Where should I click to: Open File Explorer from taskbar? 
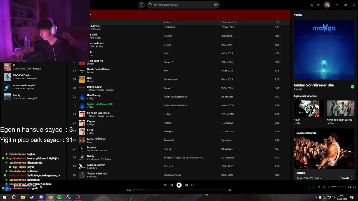23,197
